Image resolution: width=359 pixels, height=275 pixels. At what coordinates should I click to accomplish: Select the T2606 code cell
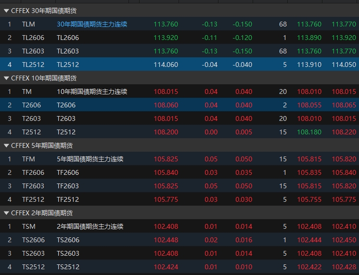click(31, 105)
